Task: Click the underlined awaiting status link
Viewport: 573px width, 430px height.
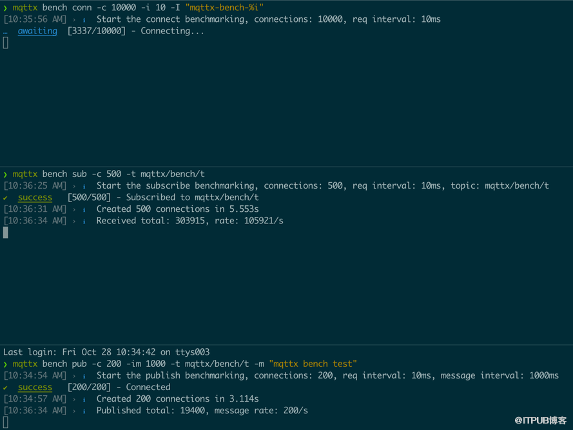Action: (37, 31)
